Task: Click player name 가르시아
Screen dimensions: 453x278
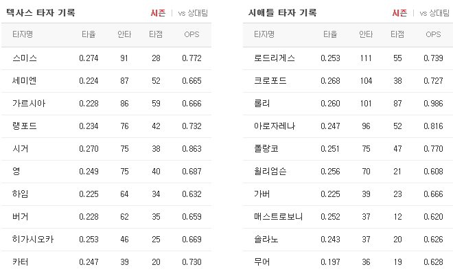Action: tap(27, 104)
